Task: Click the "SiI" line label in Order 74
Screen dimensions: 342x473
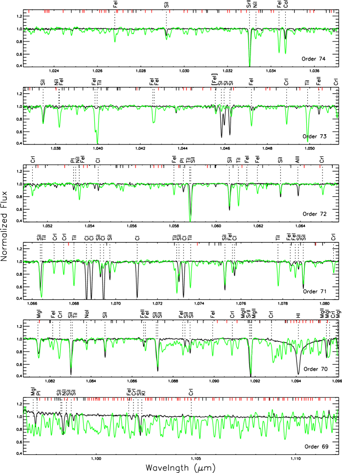Action: point(166,5)
